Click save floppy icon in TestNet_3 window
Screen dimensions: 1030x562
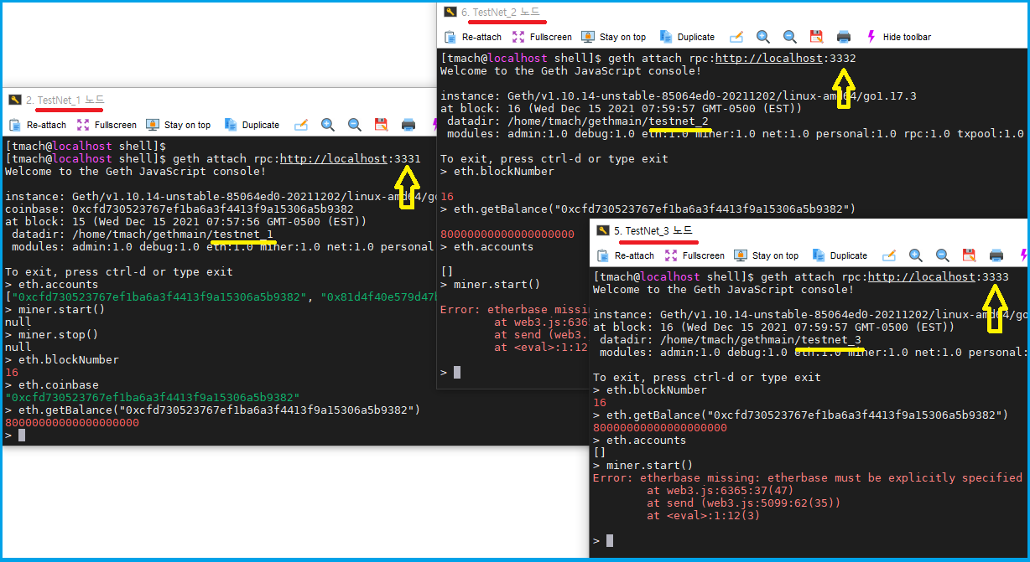tap(969, 255)
